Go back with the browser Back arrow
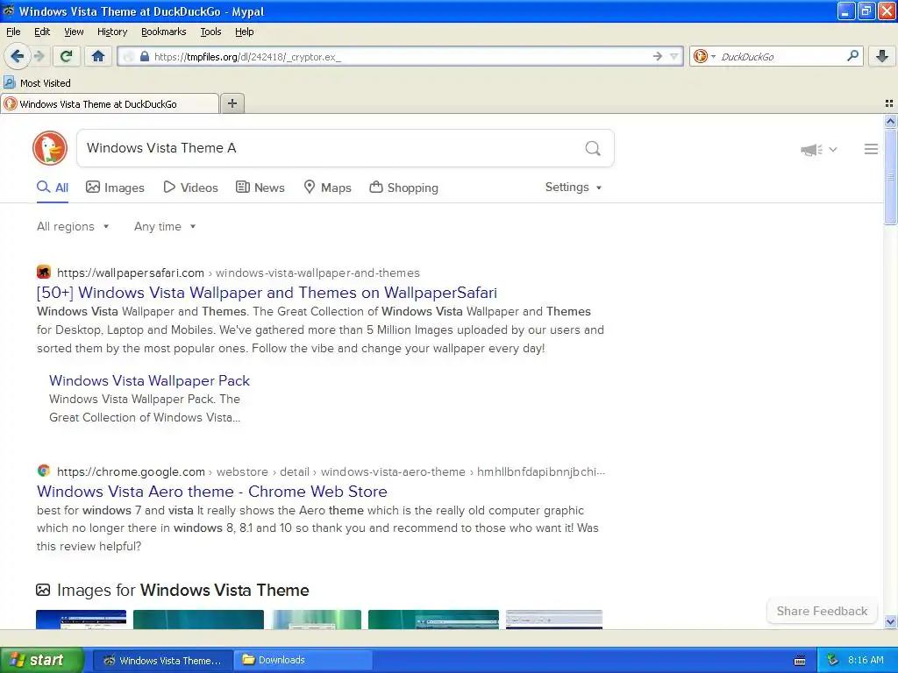The height and width of the screenshot is (673, 898). tap(17, 56)
